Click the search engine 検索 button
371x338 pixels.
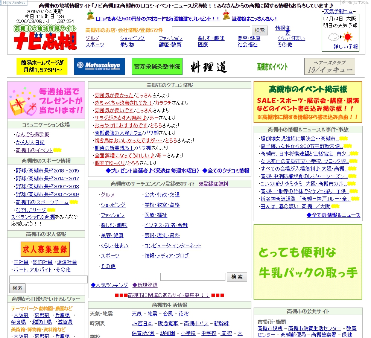(x=237, y=277)
